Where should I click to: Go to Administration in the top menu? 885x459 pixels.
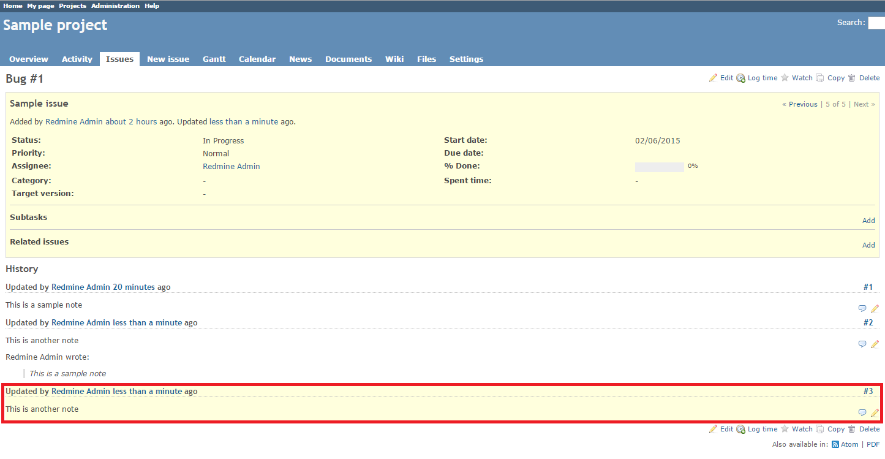116,6
